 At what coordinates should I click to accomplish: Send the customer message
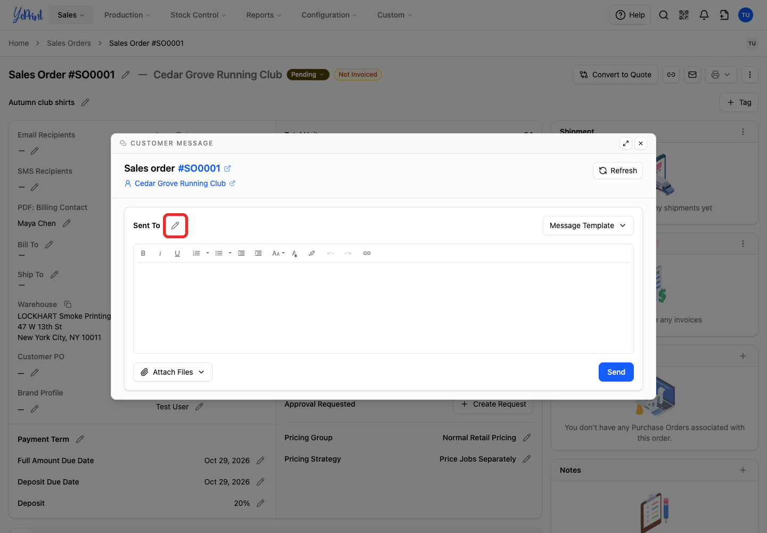pos(616,372)
